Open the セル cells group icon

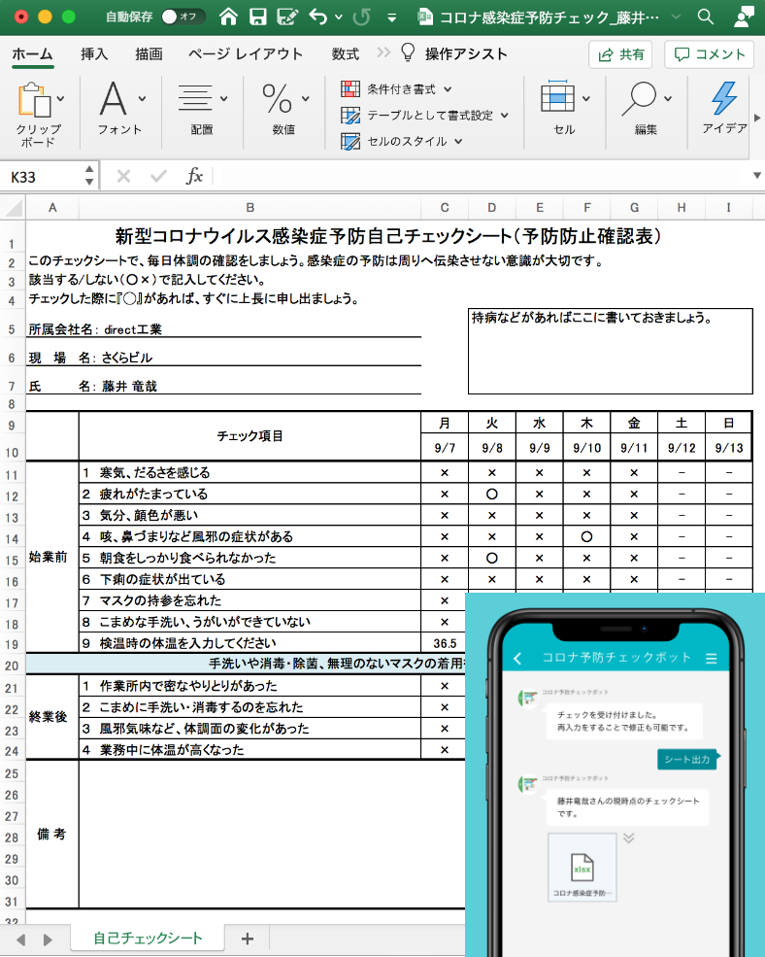pyautogui.click(x=557, y=97)
